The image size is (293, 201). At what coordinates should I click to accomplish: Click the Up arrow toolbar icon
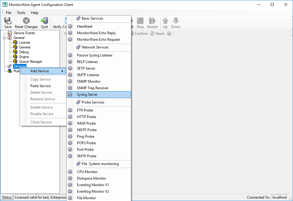[165, 21]
